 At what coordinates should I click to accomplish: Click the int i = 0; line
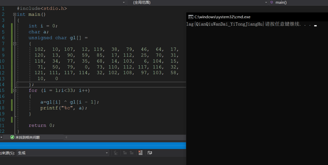tap(43, 26)
